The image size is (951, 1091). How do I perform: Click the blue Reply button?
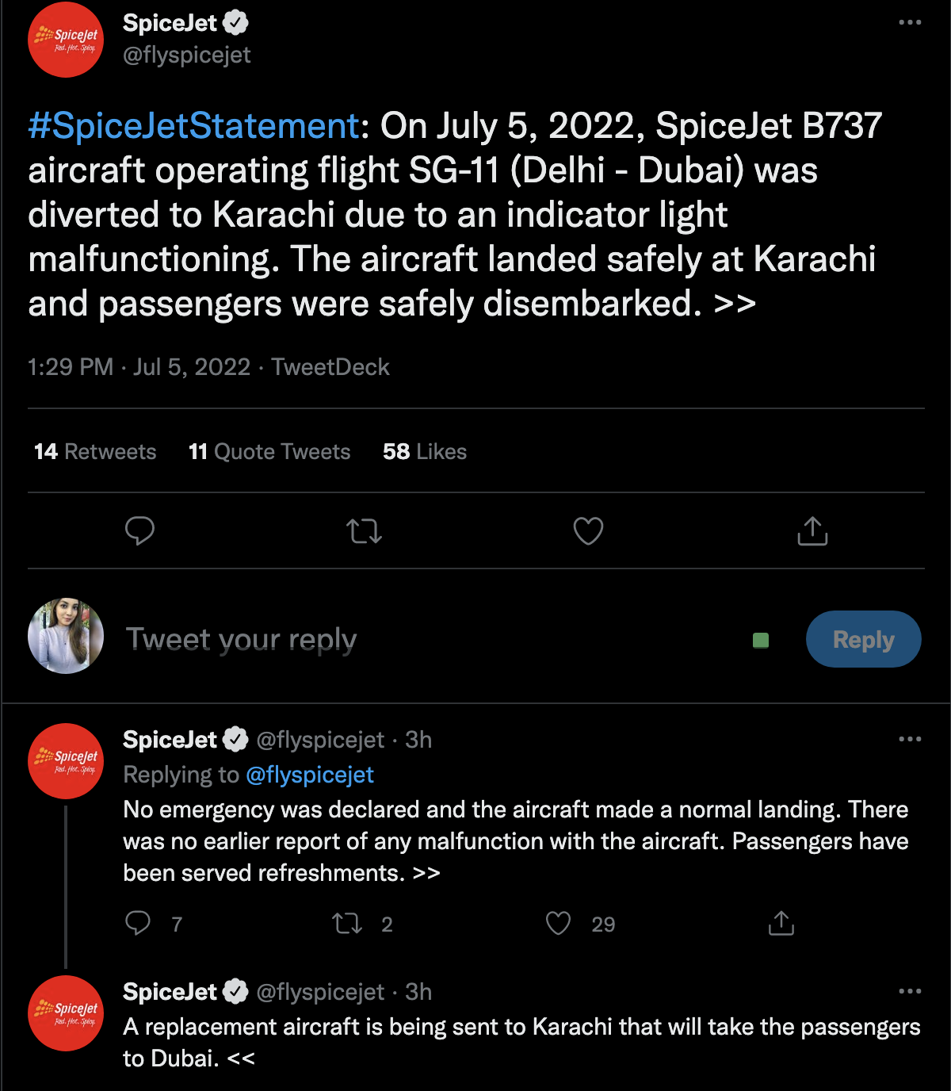coord(863,639)
